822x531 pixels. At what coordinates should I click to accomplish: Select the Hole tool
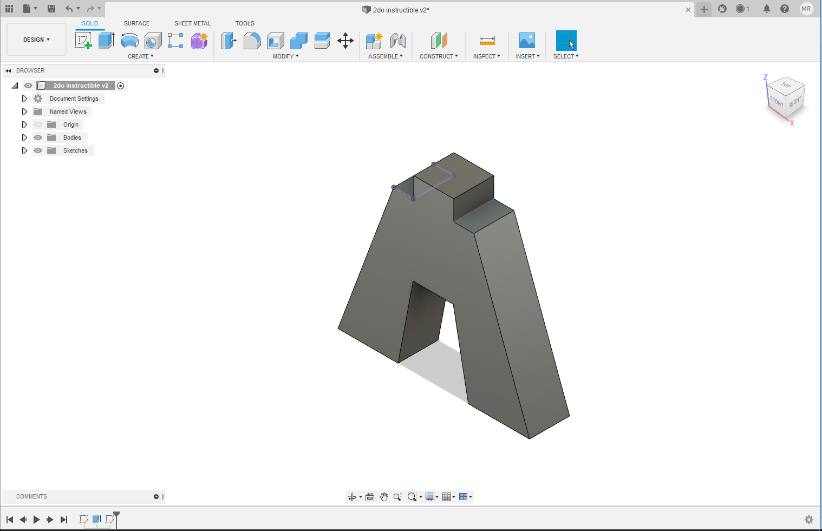tap(153, 41)
